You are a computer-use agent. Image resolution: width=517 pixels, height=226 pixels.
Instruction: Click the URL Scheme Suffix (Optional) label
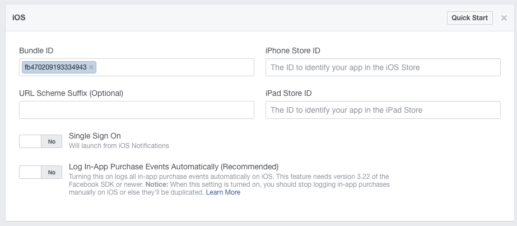pyautogui.click(x=71, y=93)
